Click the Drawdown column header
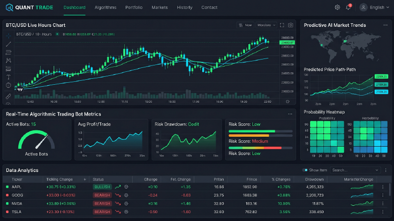This screenshot has width=394, height=221. coord(315,179)
